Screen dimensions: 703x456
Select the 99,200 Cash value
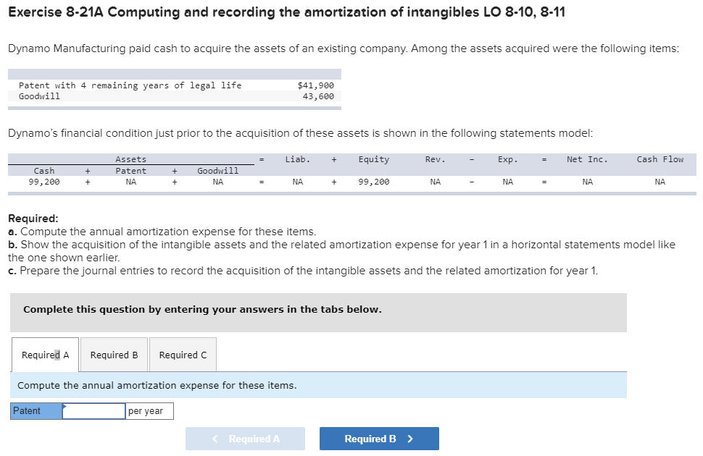tap(43, 182)
